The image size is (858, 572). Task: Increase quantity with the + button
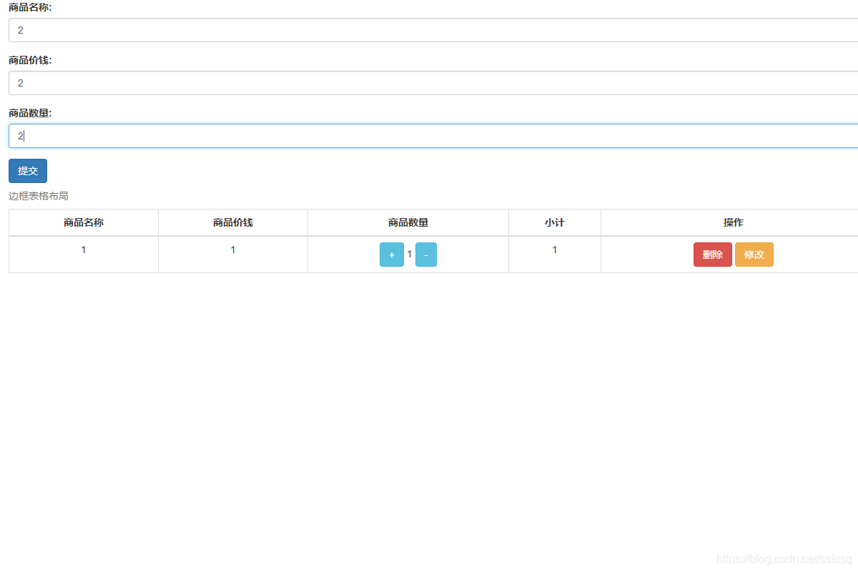coord(392,255)
